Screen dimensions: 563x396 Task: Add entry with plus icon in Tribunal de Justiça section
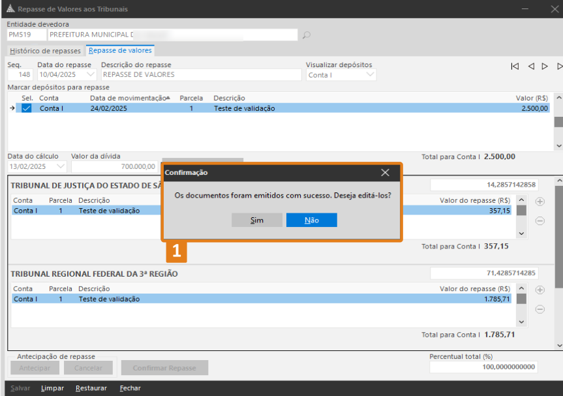(540, 202)
